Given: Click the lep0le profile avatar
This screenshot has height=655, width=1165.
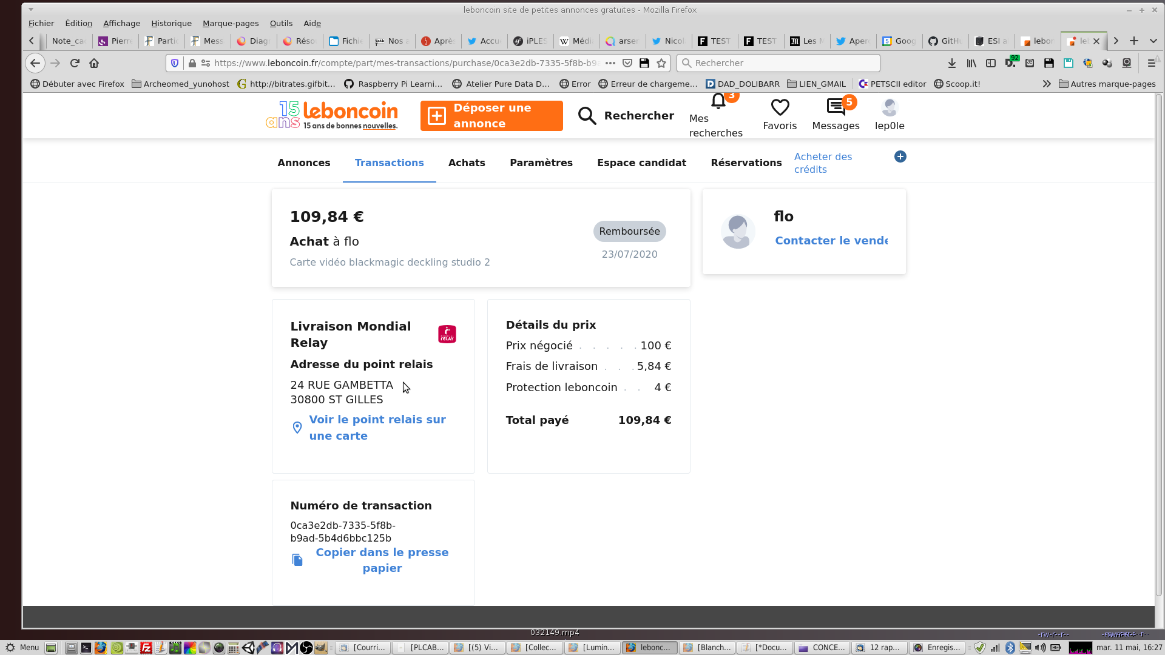Looking at the screenshot, I should (x=890, y=108).
